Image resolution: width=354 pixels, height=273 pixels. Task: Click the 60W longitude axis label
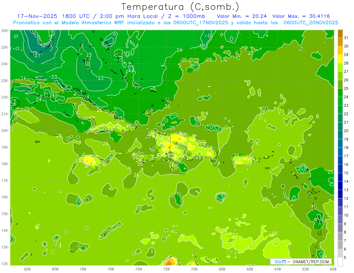pos(333,269)
